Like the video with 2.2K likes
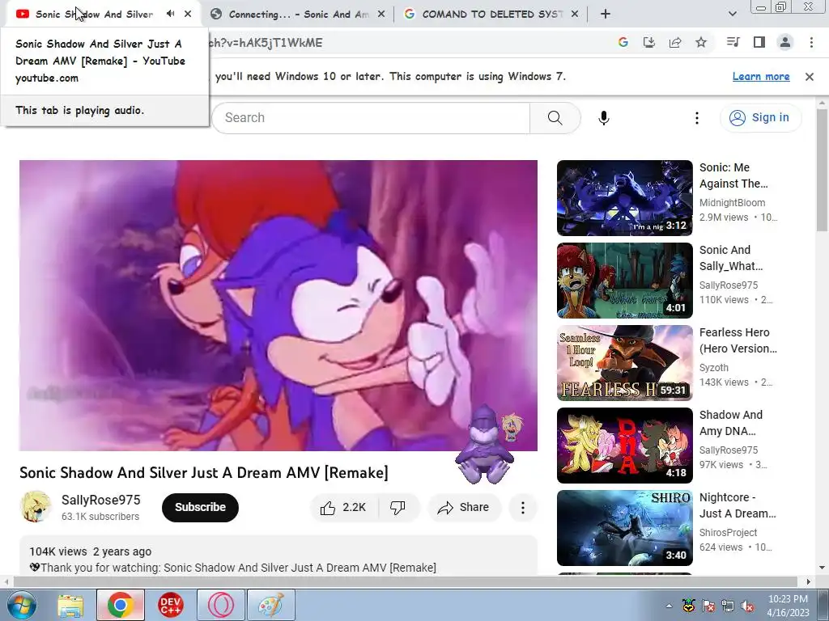Image resolution: width=829 pixels, height=621 pixels. [344, 508]
